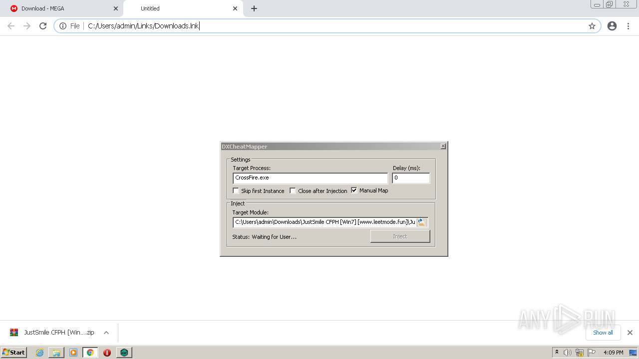Switch to the Untitled tab
639x359 pixels.
coord(182,8)
